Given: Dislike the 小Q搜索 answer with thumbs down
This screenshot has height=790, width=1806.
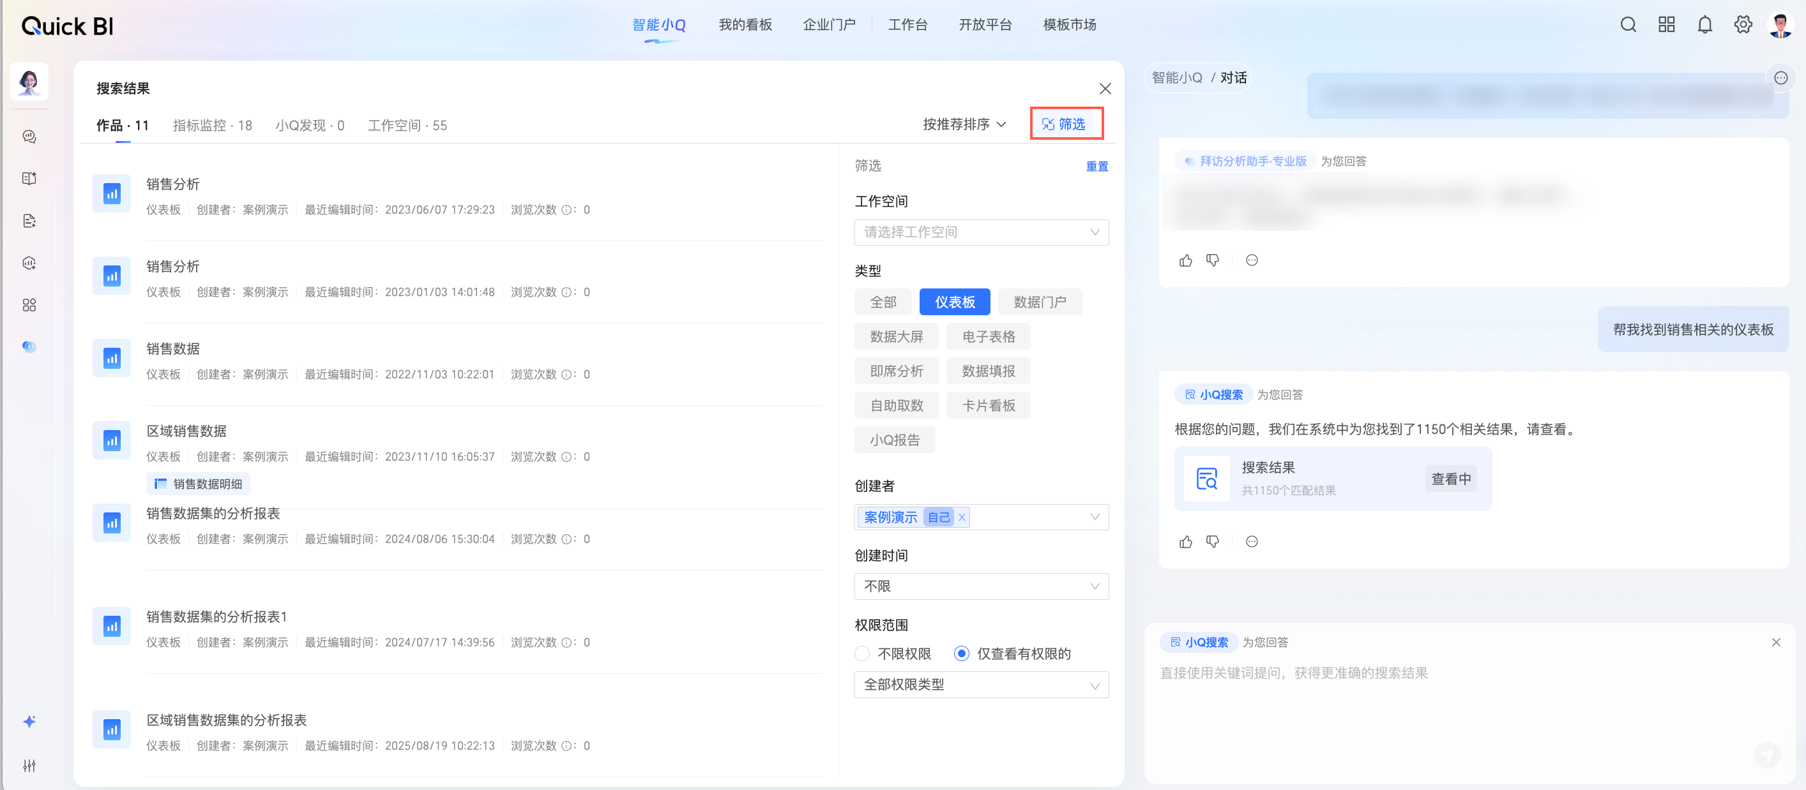Looking at the screenshot, I should [x=1213, y=541].
